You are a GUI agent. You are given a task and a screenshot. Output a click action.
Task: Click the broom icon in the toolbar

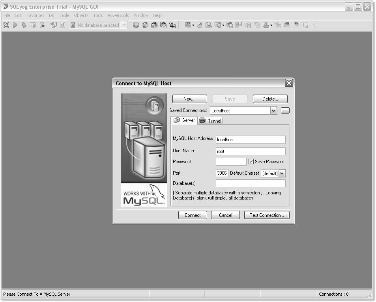click(x=200, y=25)
